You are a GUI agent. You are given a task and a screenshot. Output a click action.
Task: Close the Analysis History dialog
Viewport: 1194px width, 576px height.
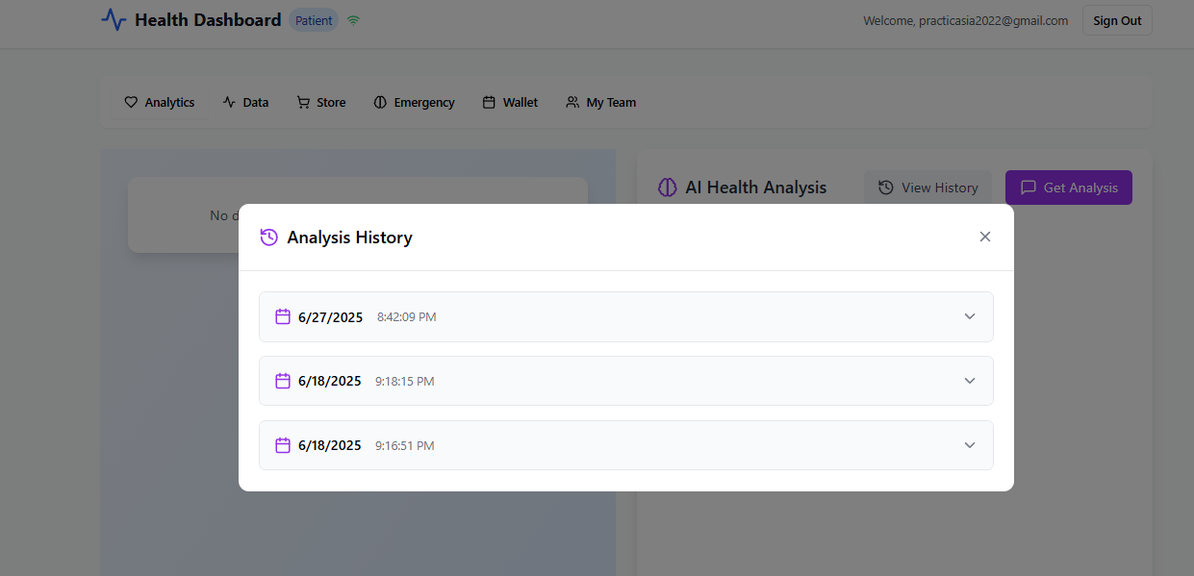pyautogui.click(x=984, y=237)
